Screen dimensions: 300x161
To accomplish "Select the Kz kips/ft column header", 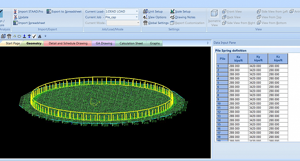I will pyautogui.click(x=278, y=59).
